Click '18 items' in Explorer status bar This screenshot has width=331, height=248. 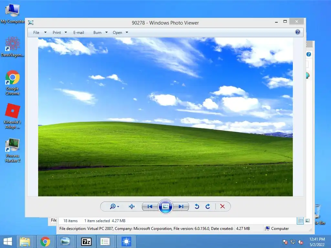pyautogui.click(x=70, y=221)
